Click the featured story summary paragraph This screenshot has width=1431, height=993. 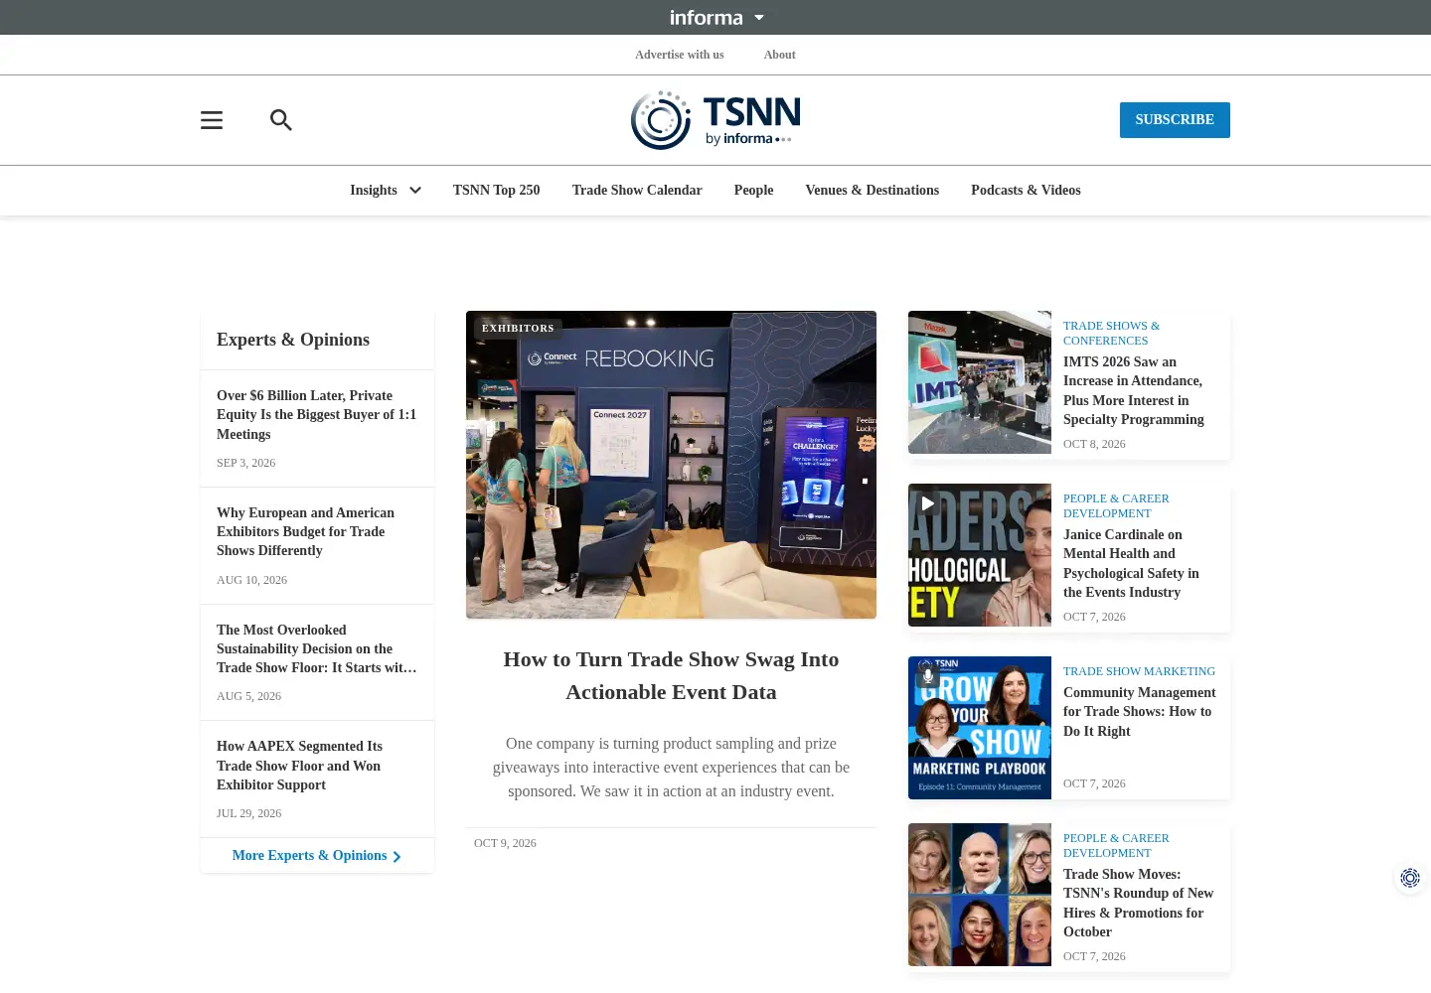(671, 768)
